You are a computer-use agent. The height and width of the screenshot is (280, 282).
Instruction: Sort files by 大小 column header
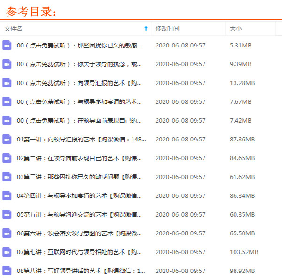[235, 29]
